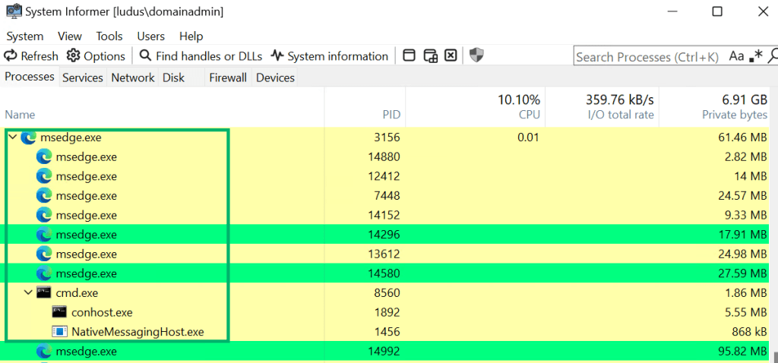
Task: Sort by the Name column header
Action: tap(163, 107)
